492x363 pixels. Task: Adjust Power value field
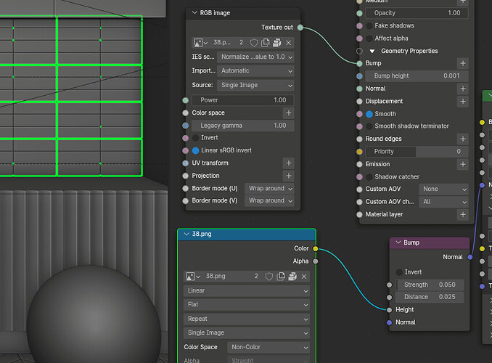click(242, 100)
